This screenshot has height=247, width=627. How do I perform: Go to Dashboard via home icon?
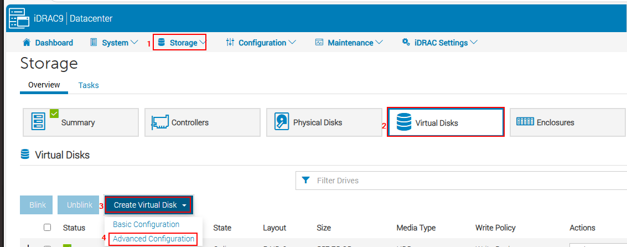[x=26, y=43]
